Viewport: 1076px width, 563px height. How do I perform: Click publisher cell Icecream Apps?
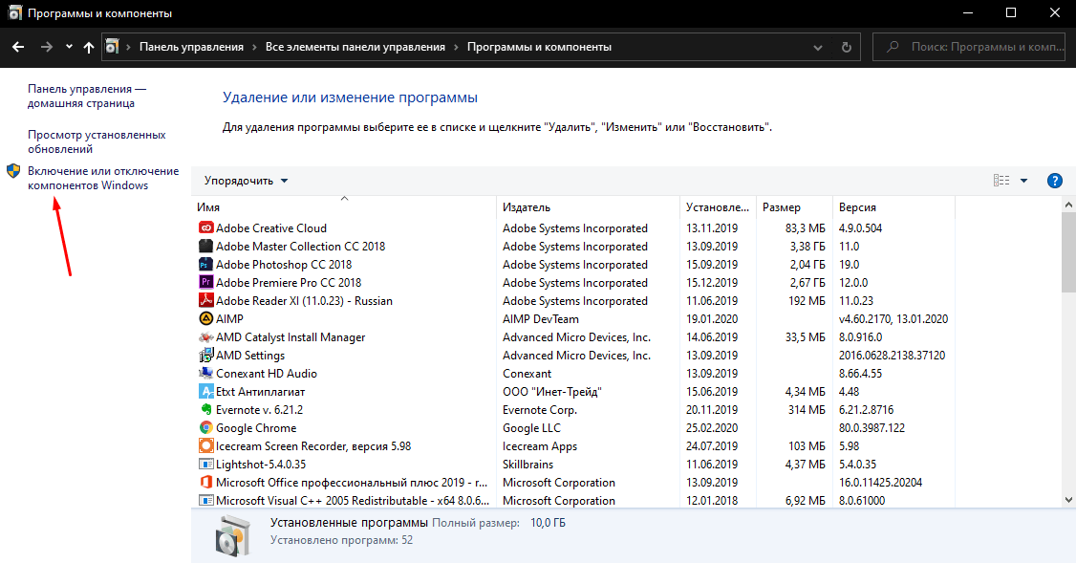coord(539,446)
